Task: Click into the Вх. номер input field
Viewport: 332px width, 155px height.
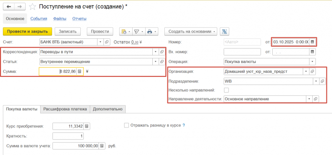Action: [x=242, y=52]
